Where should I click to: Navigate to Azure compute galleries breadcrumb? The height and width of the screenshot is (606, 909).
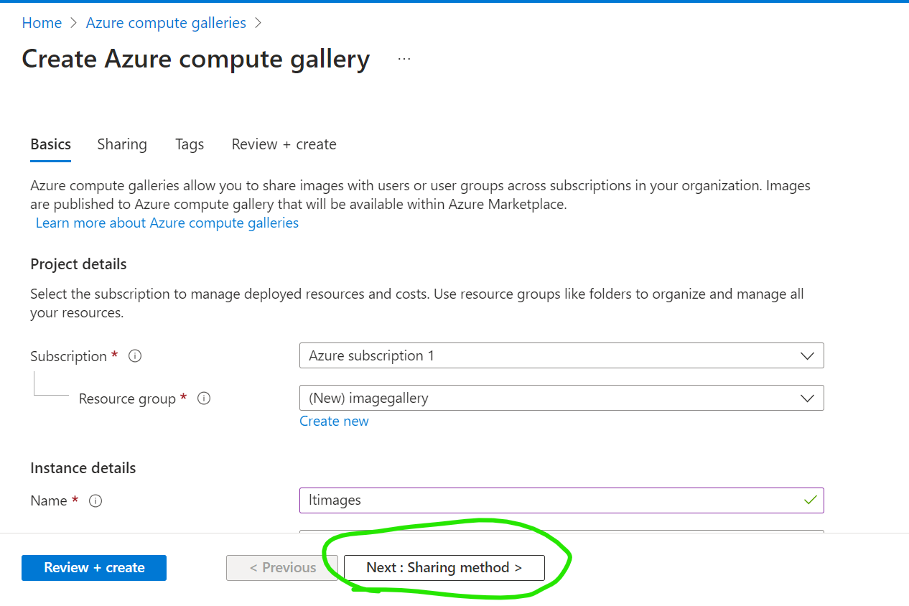[x=166, y=23]
